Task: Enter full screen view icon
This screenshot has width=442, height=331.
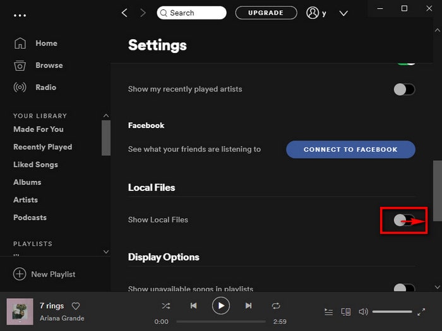Action: point(421,312)
